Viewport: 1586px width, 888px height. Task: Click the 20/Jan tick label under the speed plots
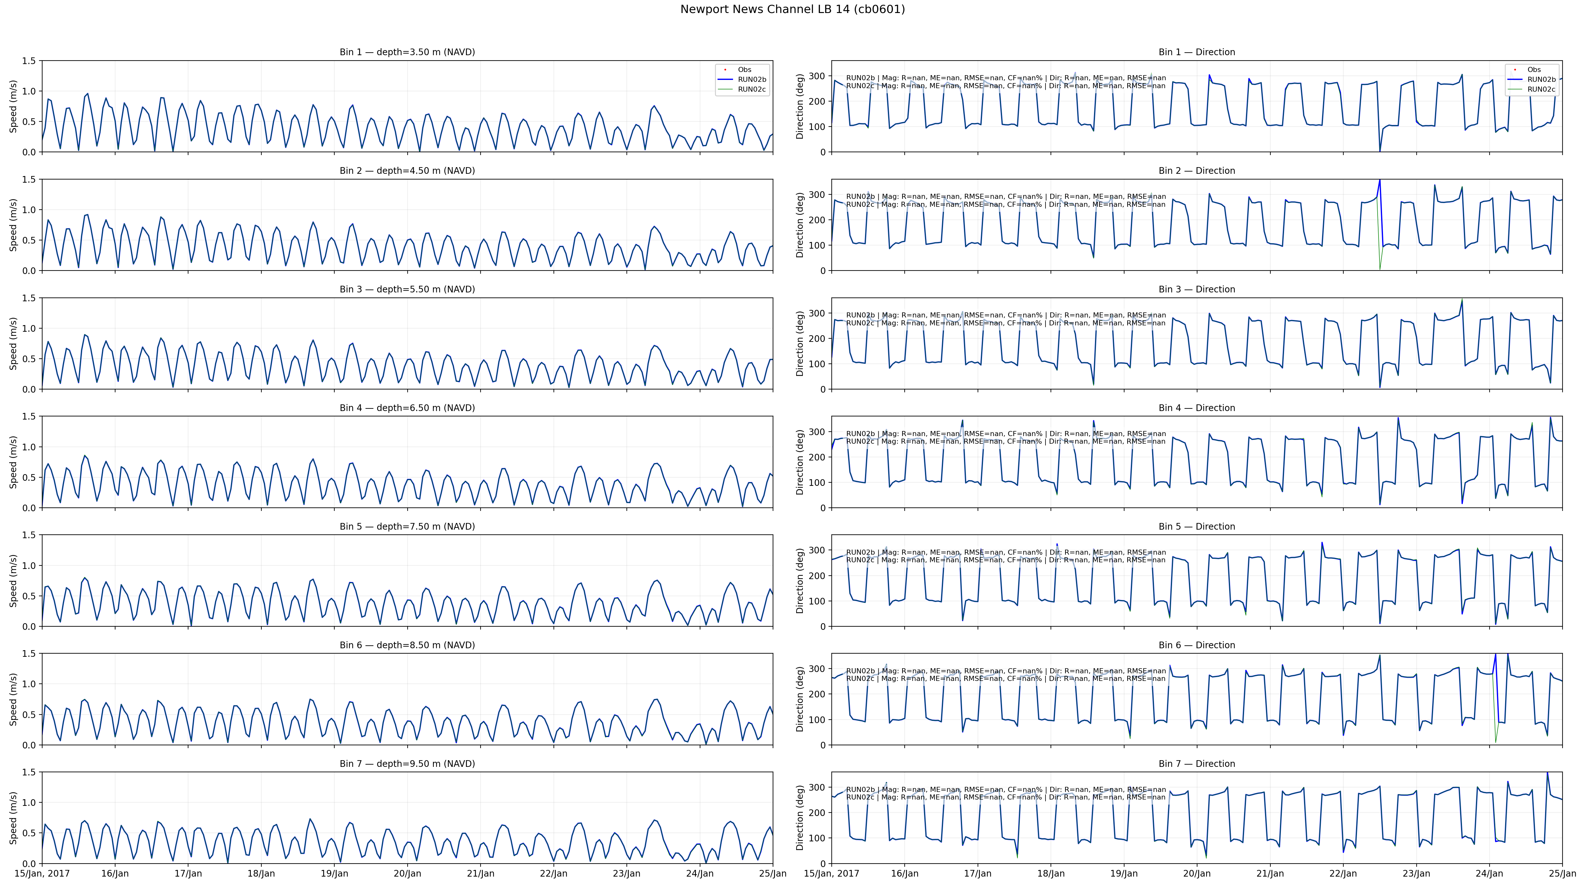(x=407, y=874)
